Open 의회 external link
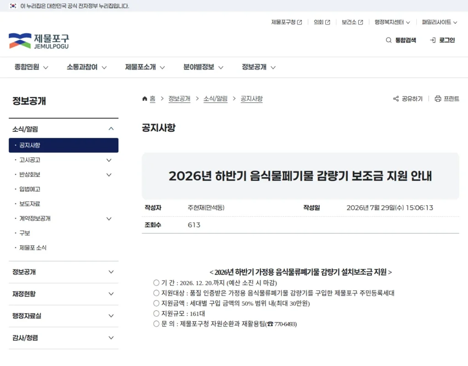The width and height of the screenshot is (468, 366). click(x=322, y=22)
